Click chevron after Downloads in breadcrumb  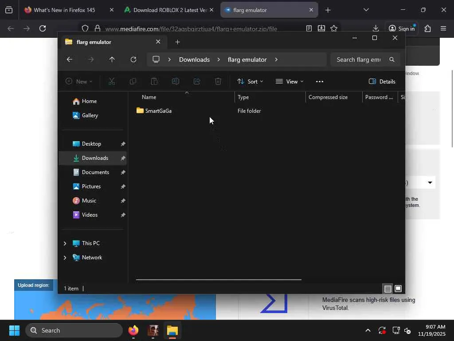(219, 59)
